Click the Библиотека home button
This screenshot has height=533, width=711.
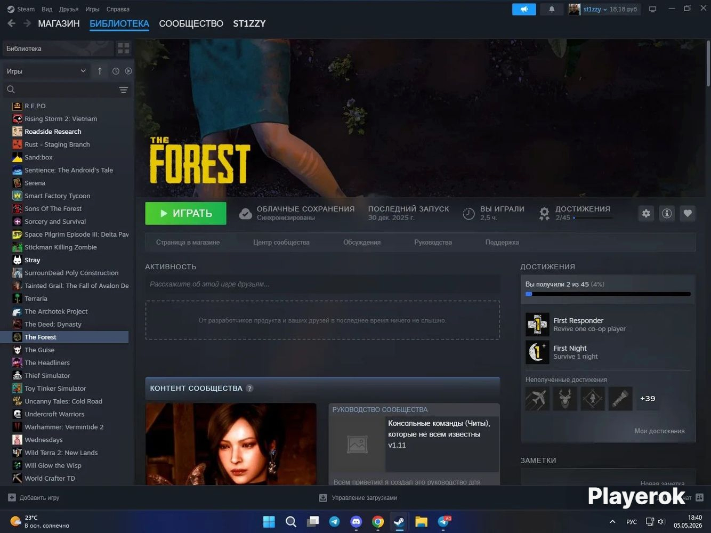point(58,49)
